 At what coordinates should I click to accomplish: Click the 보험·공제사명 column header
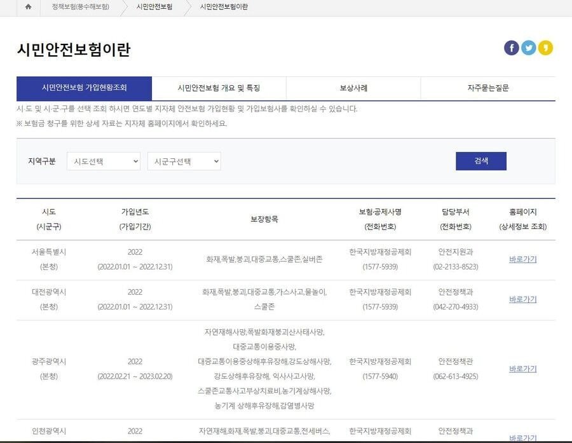[x=380, y=219]
